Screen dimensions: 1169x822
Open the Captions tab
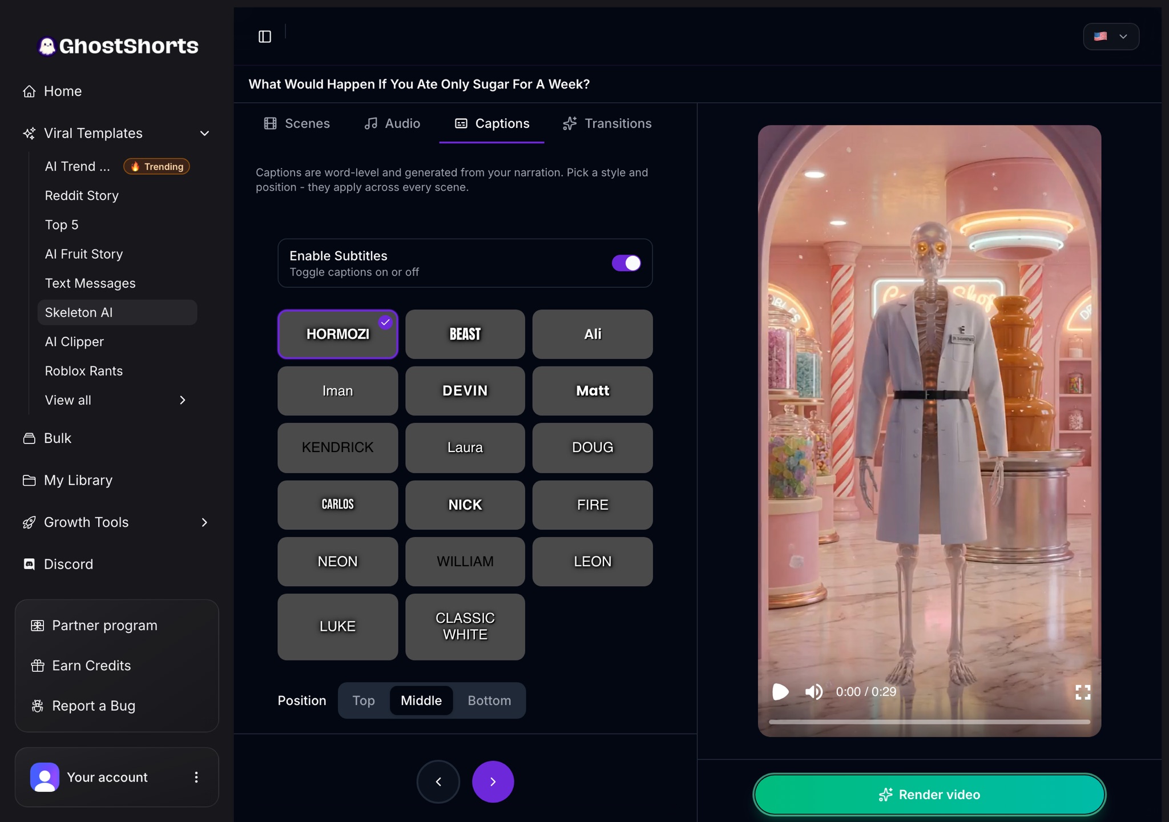(492, 123)
